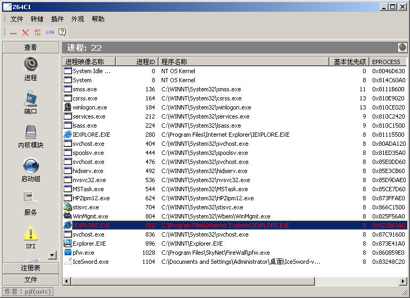Viewport: 410px width, 298px height.
Task: Select the MSTask.exe row name
Action: pyautogui.click(x=88, y=189)
